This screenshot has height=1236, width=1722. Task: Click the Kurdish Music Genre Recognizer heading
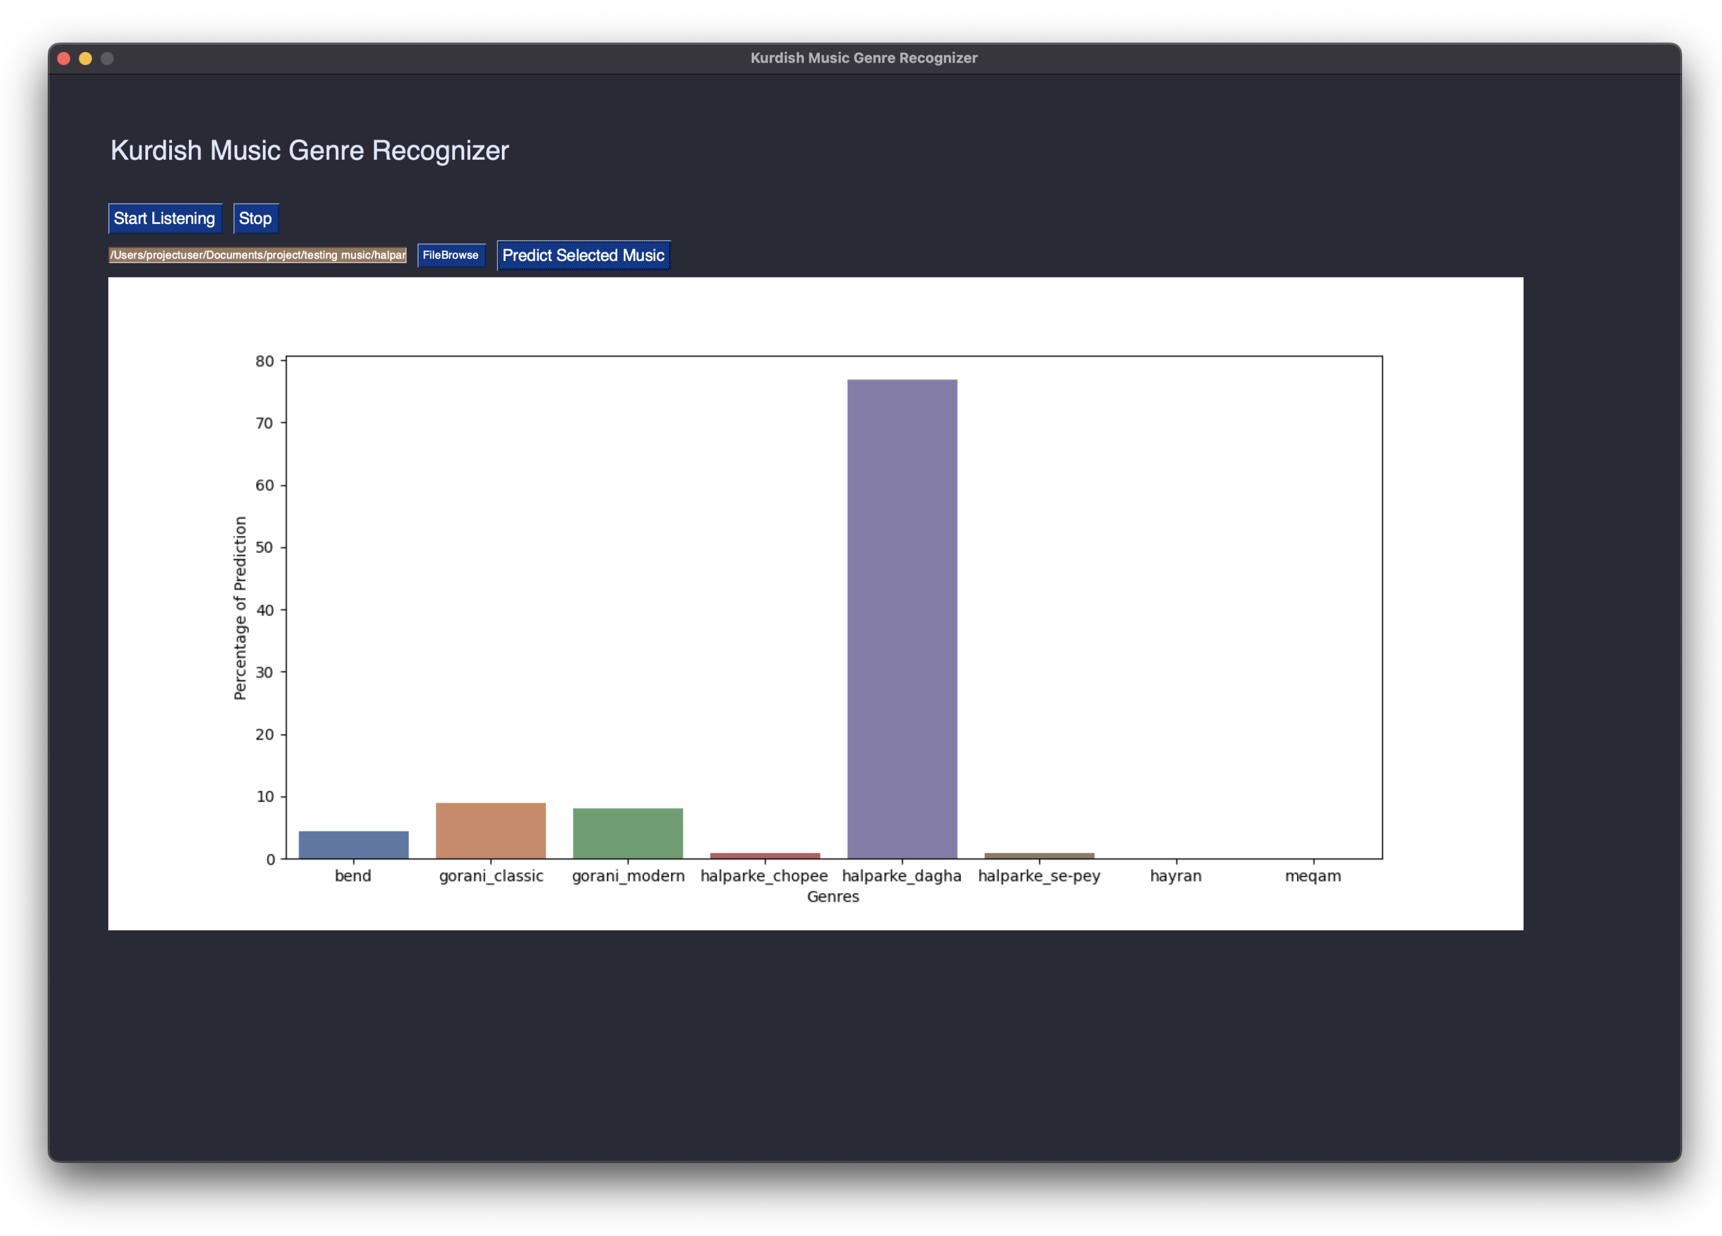click(x=309, y=150)
